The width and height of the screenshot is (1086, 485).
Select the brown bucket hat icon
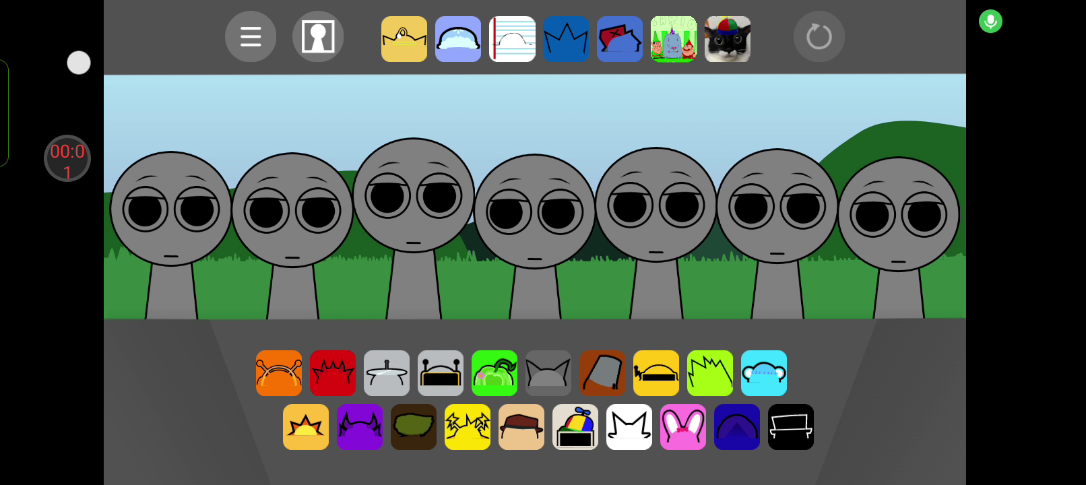point(602,373)
